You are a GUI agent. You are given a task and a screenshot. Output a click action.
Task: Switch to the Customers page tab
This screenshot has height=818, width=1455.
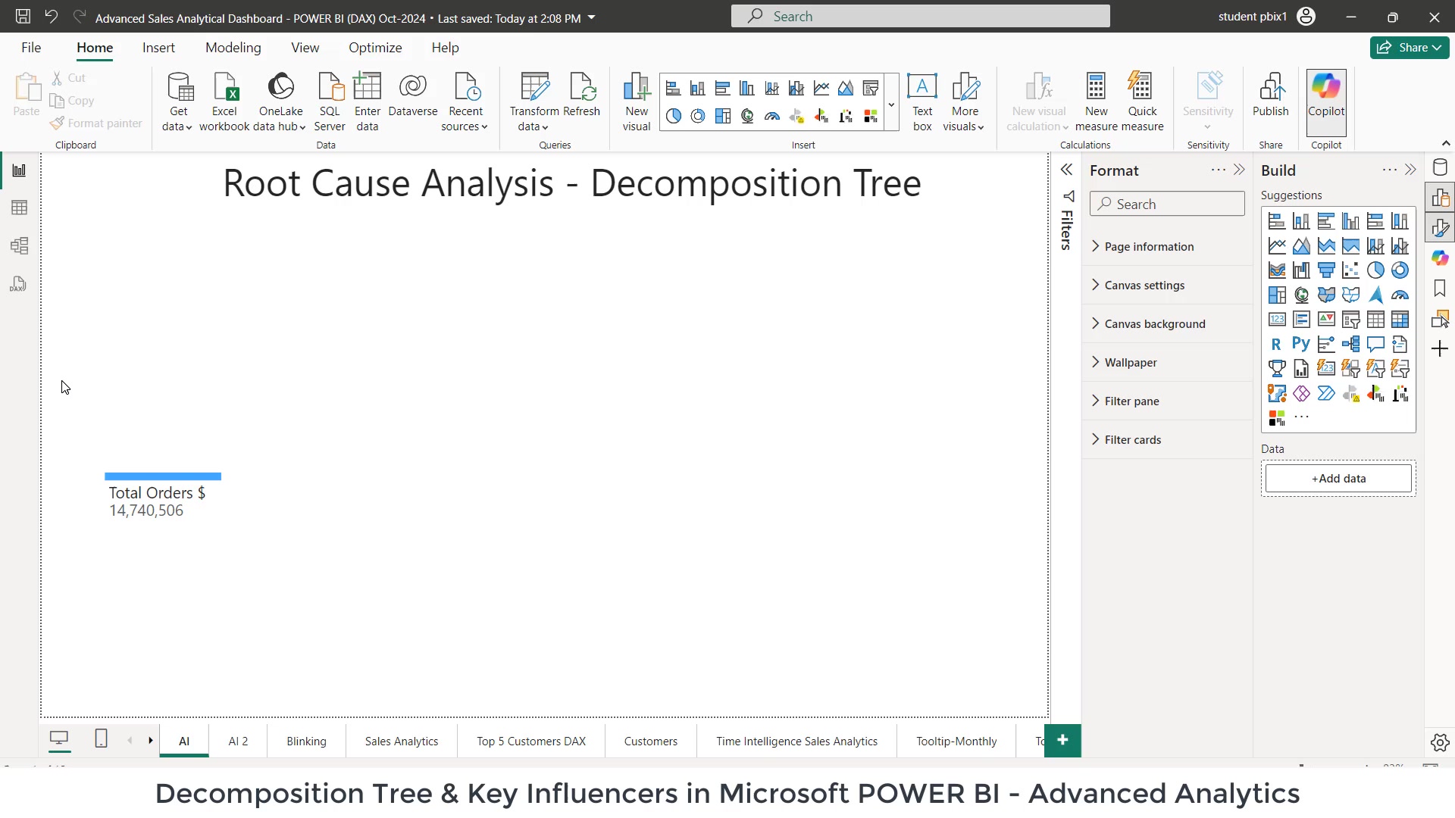[651, 741]
